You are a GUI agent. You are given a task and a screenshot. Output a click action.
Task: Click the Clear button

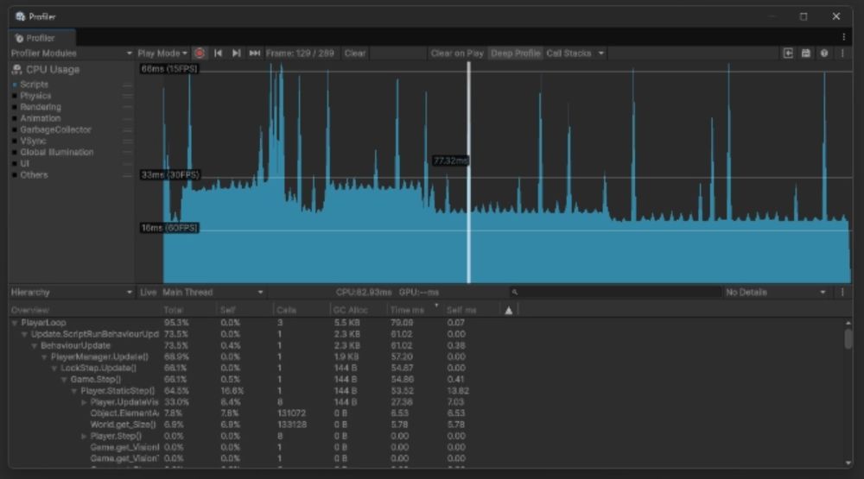[x=355, y=54]
